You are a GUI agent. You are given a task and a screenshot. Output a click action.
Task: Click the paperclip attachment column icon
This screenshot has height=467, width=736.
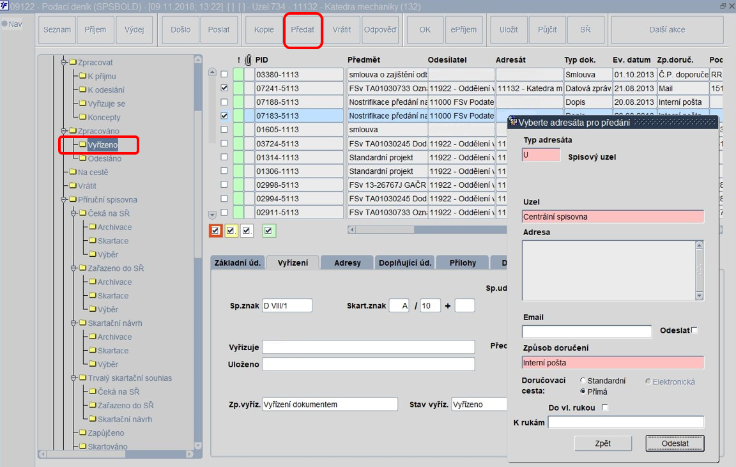249,59
